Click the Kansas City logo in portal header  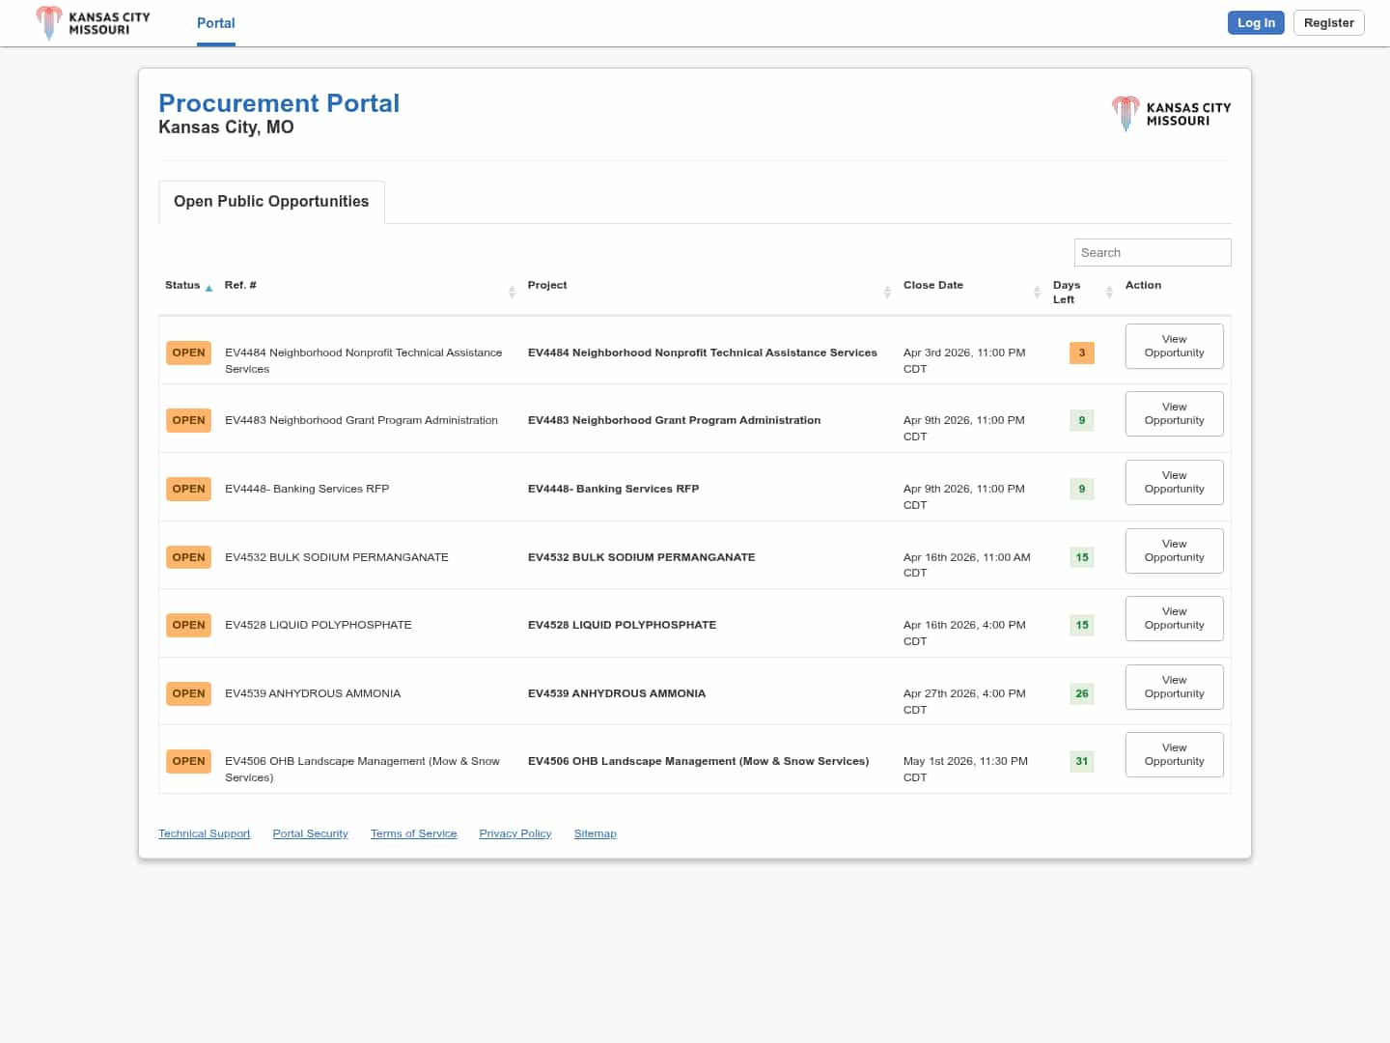(1171, 114)
